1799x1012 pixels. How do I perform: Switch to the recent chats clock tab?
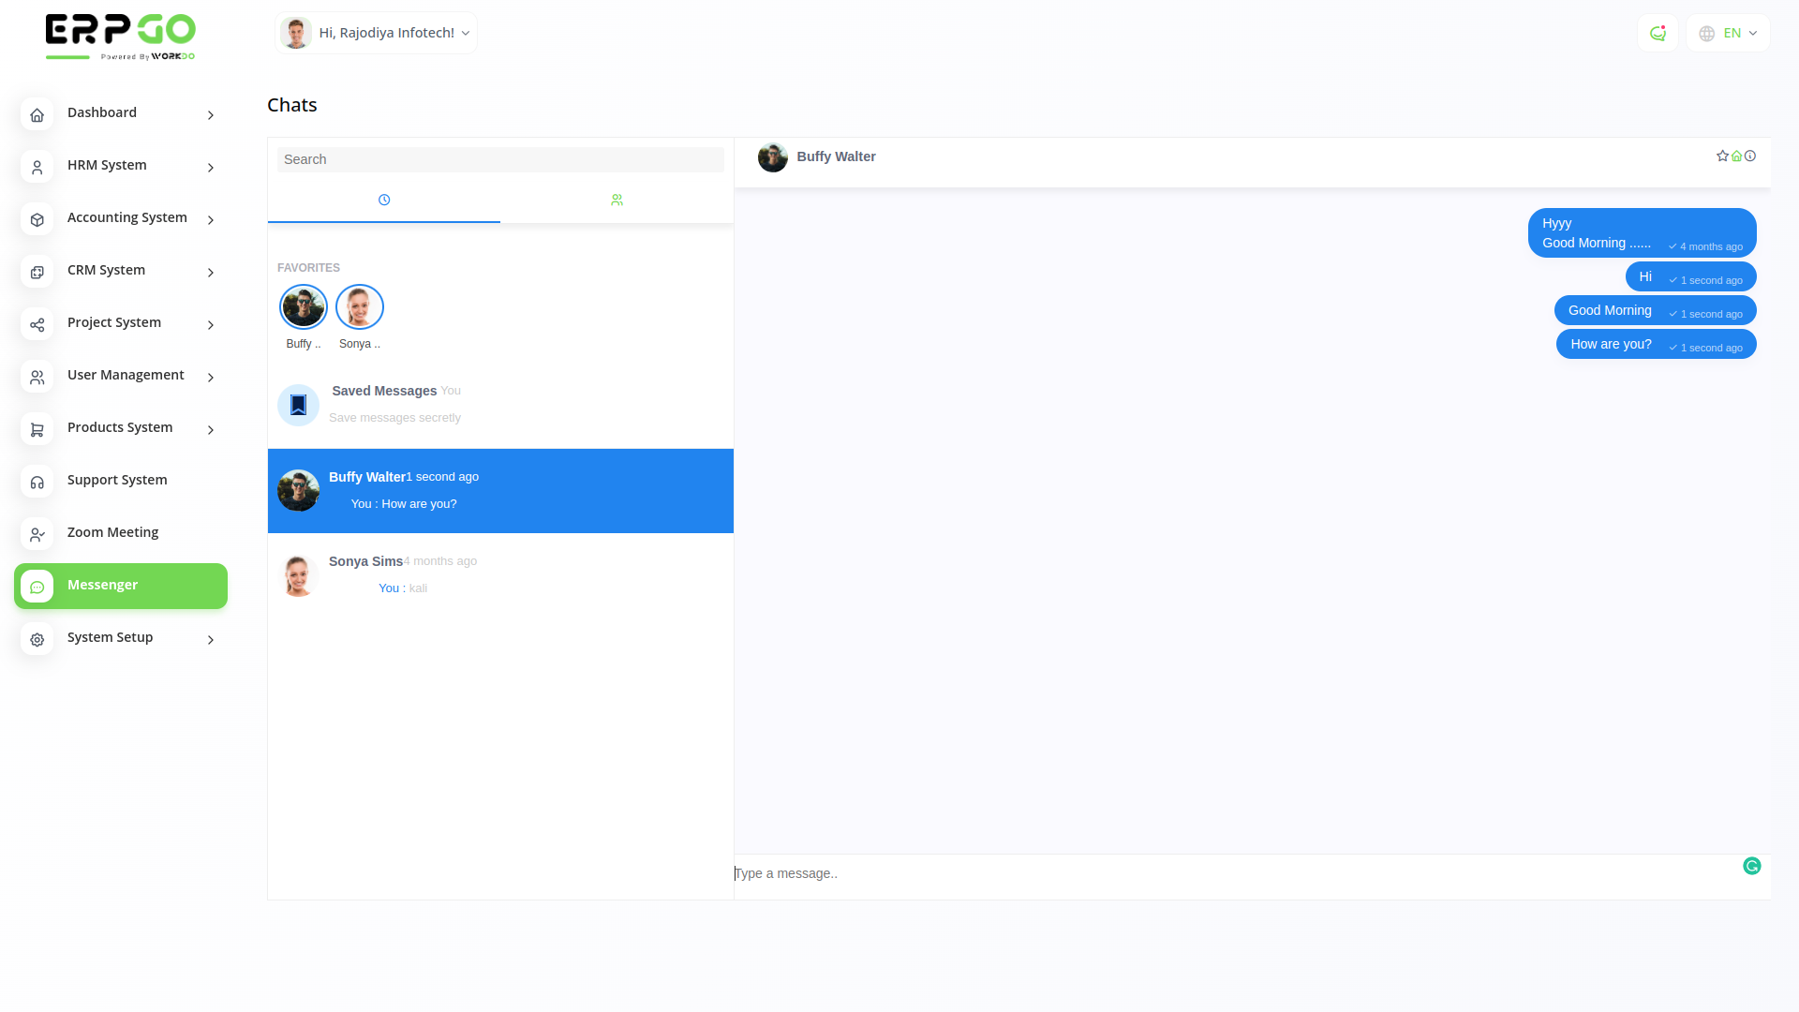(x=384, y=201)
